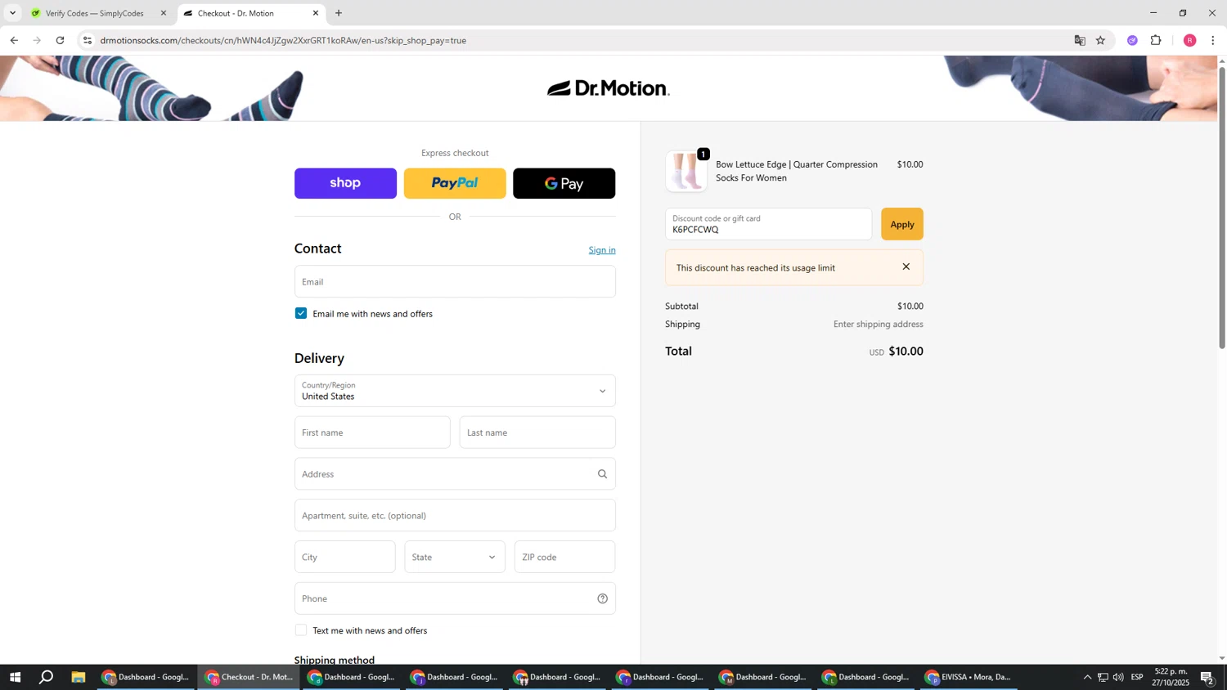The image size is (1227, 690).
Task: Click the address search magnifier icon
Action: pyautogui.click(x=603, y=474)
